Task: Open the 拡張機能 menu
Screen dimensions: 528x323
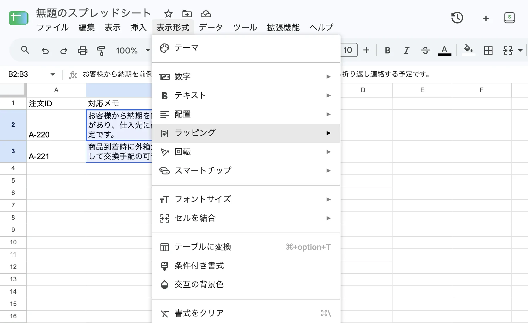Action: [283, 27]
